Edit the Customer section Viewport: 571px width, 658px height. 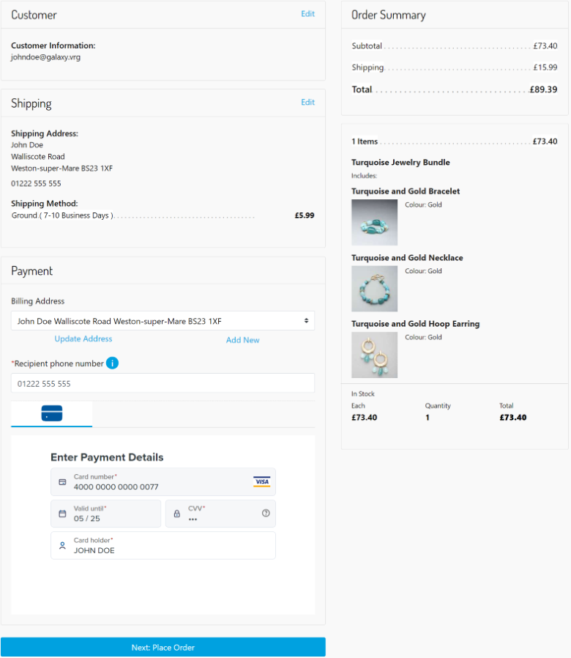[x=307, y=14]
